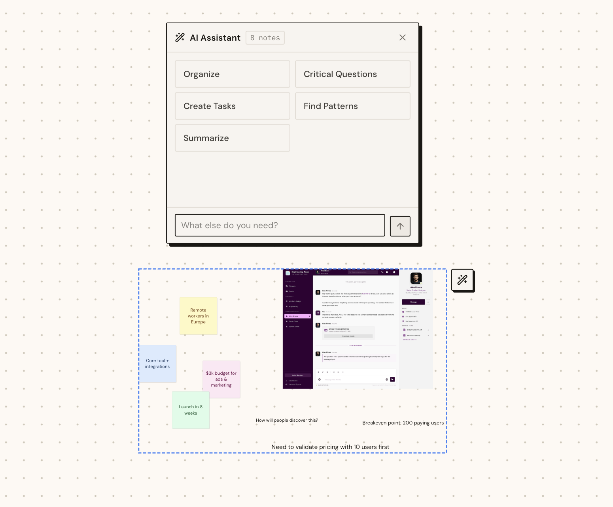This screenshot has width=613, height=507.
Task: Close the AI Assistant panel
Action: pyautogui.click(x=403, y=38)
